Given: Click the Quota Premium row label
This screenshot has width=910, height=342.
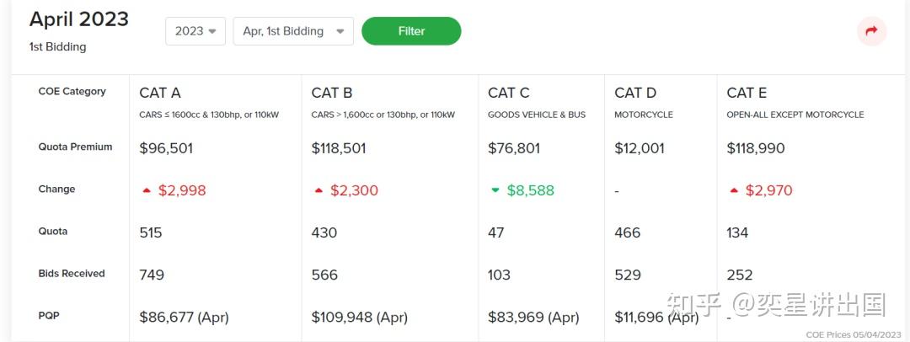Looking at the screenshot, I should click(x=75, y=147).
